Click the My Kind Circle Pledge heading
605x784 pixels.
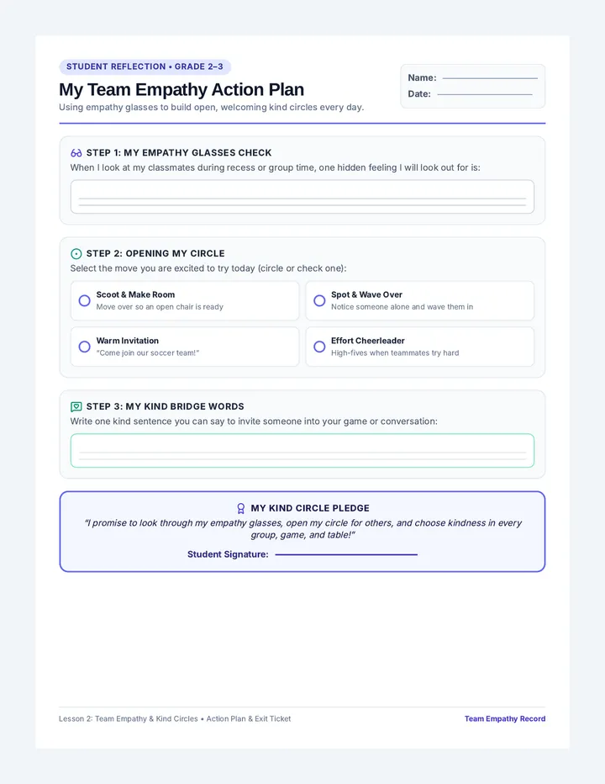coord(310,508)
